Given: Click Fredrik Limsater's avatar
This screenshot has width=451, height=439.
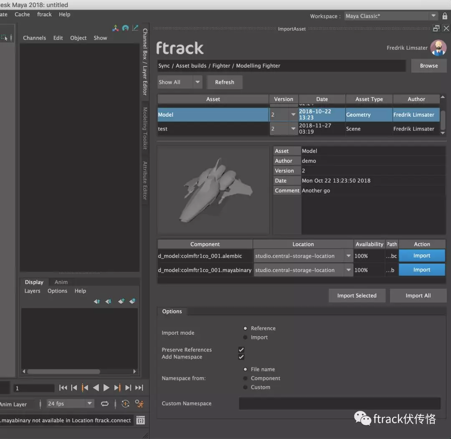Looking at the screenshot, I should (438, 48).
